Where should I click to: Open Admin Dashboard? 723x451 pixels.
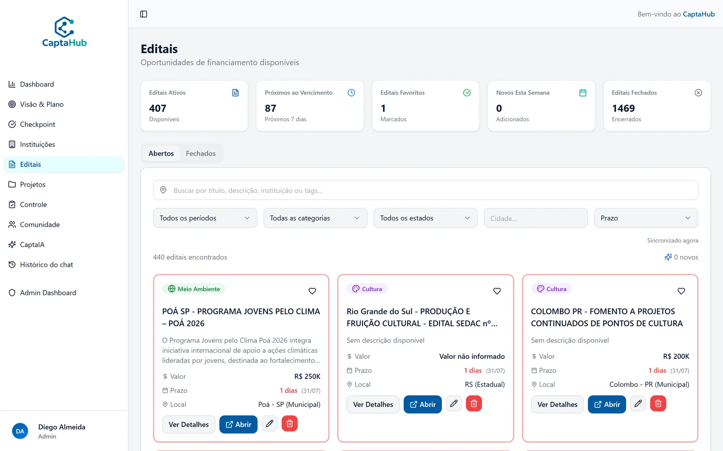tap(64, 293)
